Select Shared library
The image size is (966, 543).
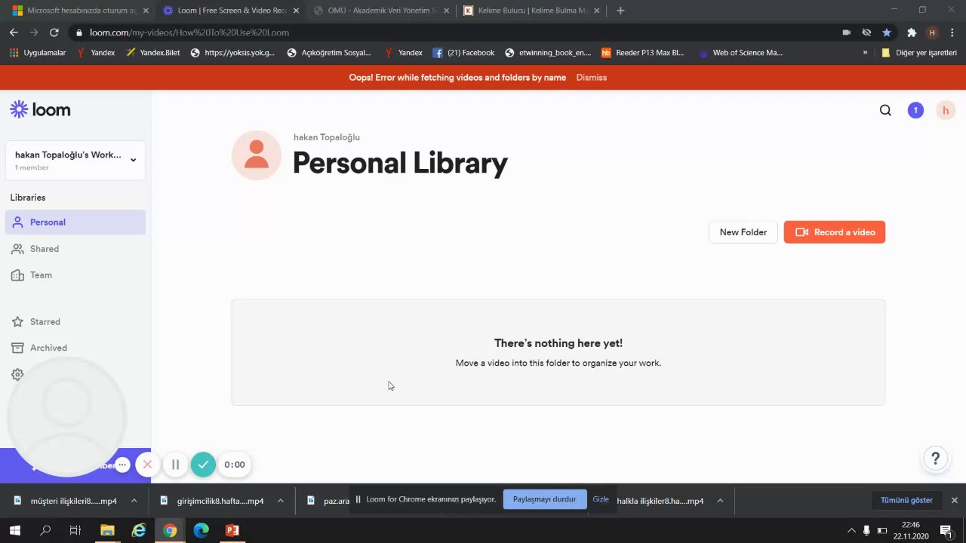point(75,248)
